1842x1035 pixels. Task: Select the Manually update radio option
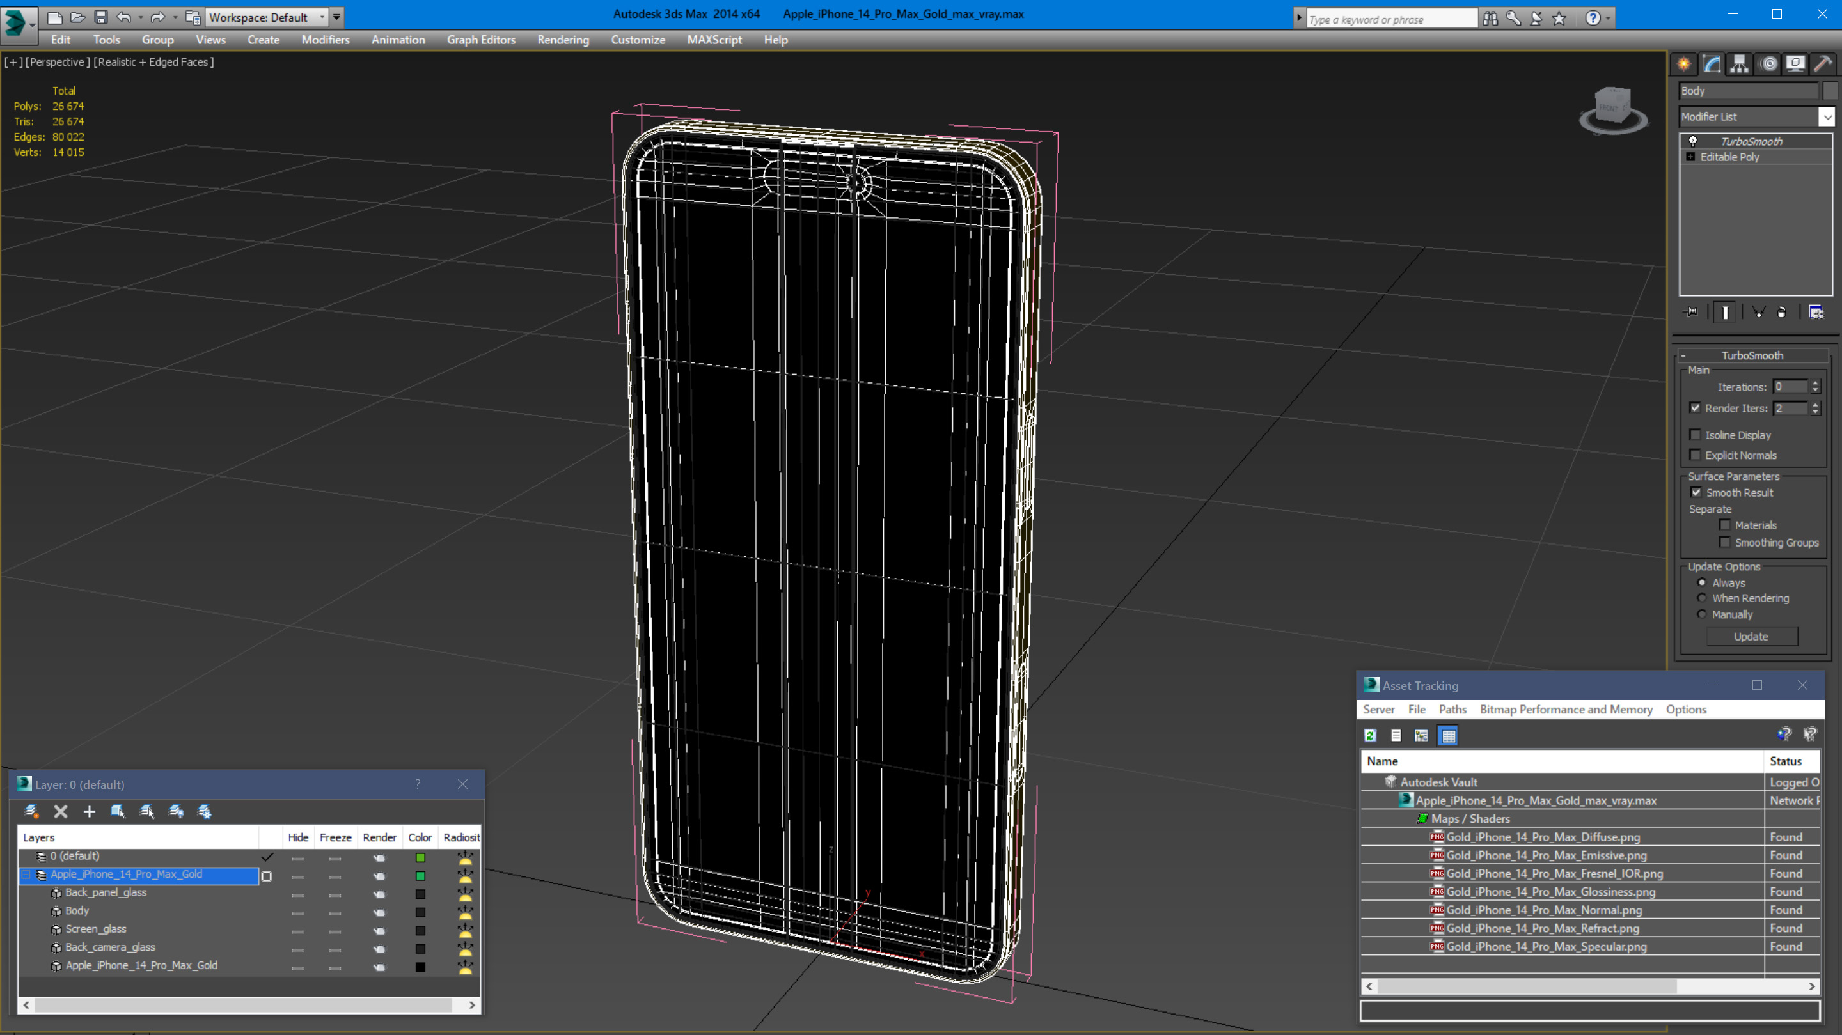(x=1702, y=615)
